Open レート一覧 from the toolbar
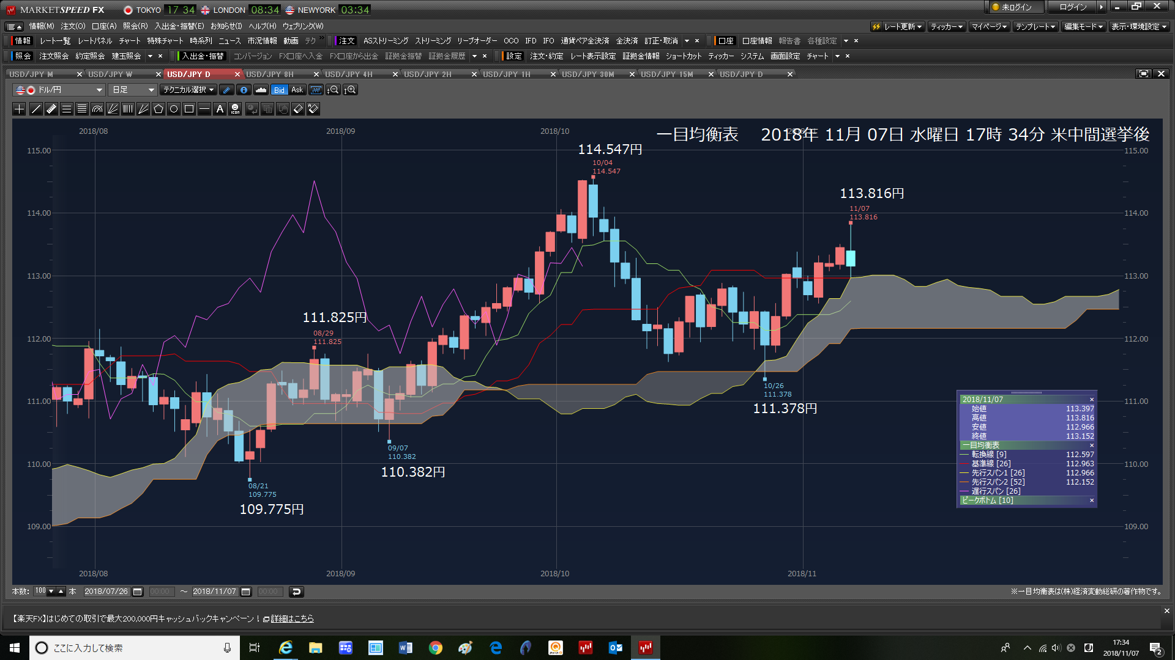 [55, 41]
